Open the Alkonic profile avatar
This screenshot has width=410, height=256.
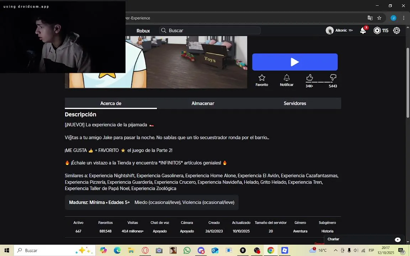coord(330,31)
